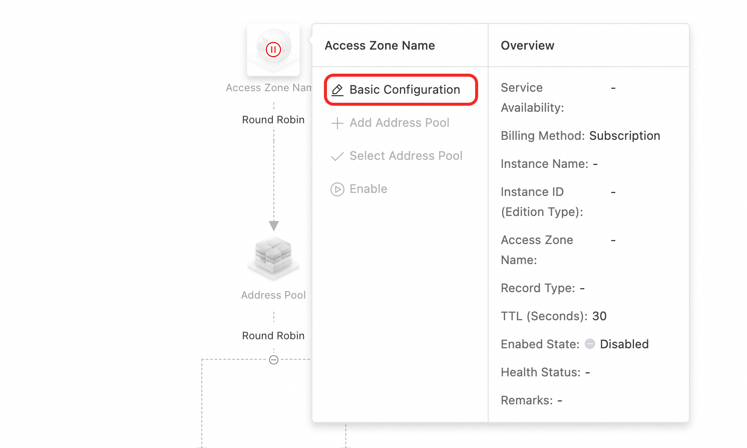Click the Subscription billing method value
This screenshot has width=747, height=448.
(x=625, y=136)
